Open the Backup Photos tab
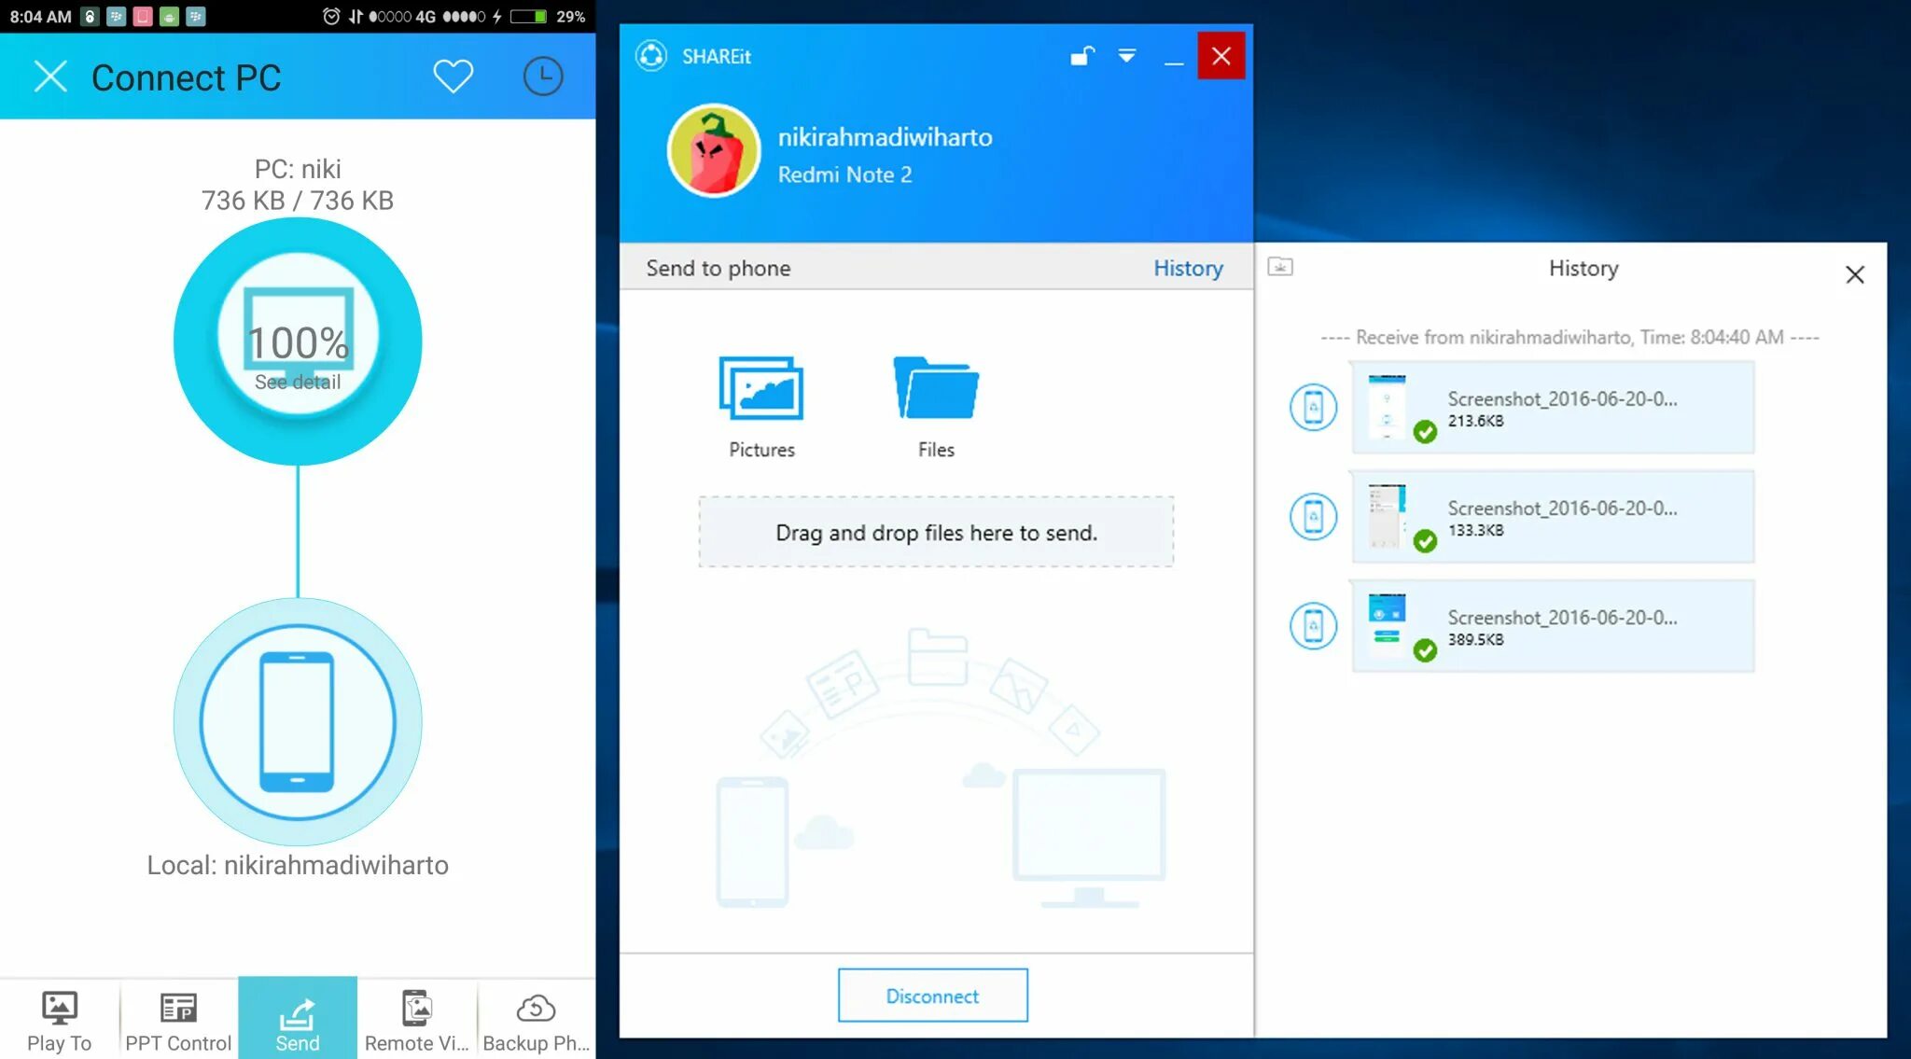Viewport: 1911px width, 1059px height. (536, 1020)
